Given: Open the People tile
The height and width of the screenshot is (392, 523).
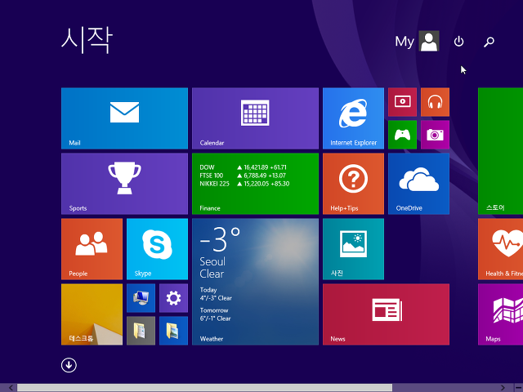Looking at the screenshot, I should [92, 249].
